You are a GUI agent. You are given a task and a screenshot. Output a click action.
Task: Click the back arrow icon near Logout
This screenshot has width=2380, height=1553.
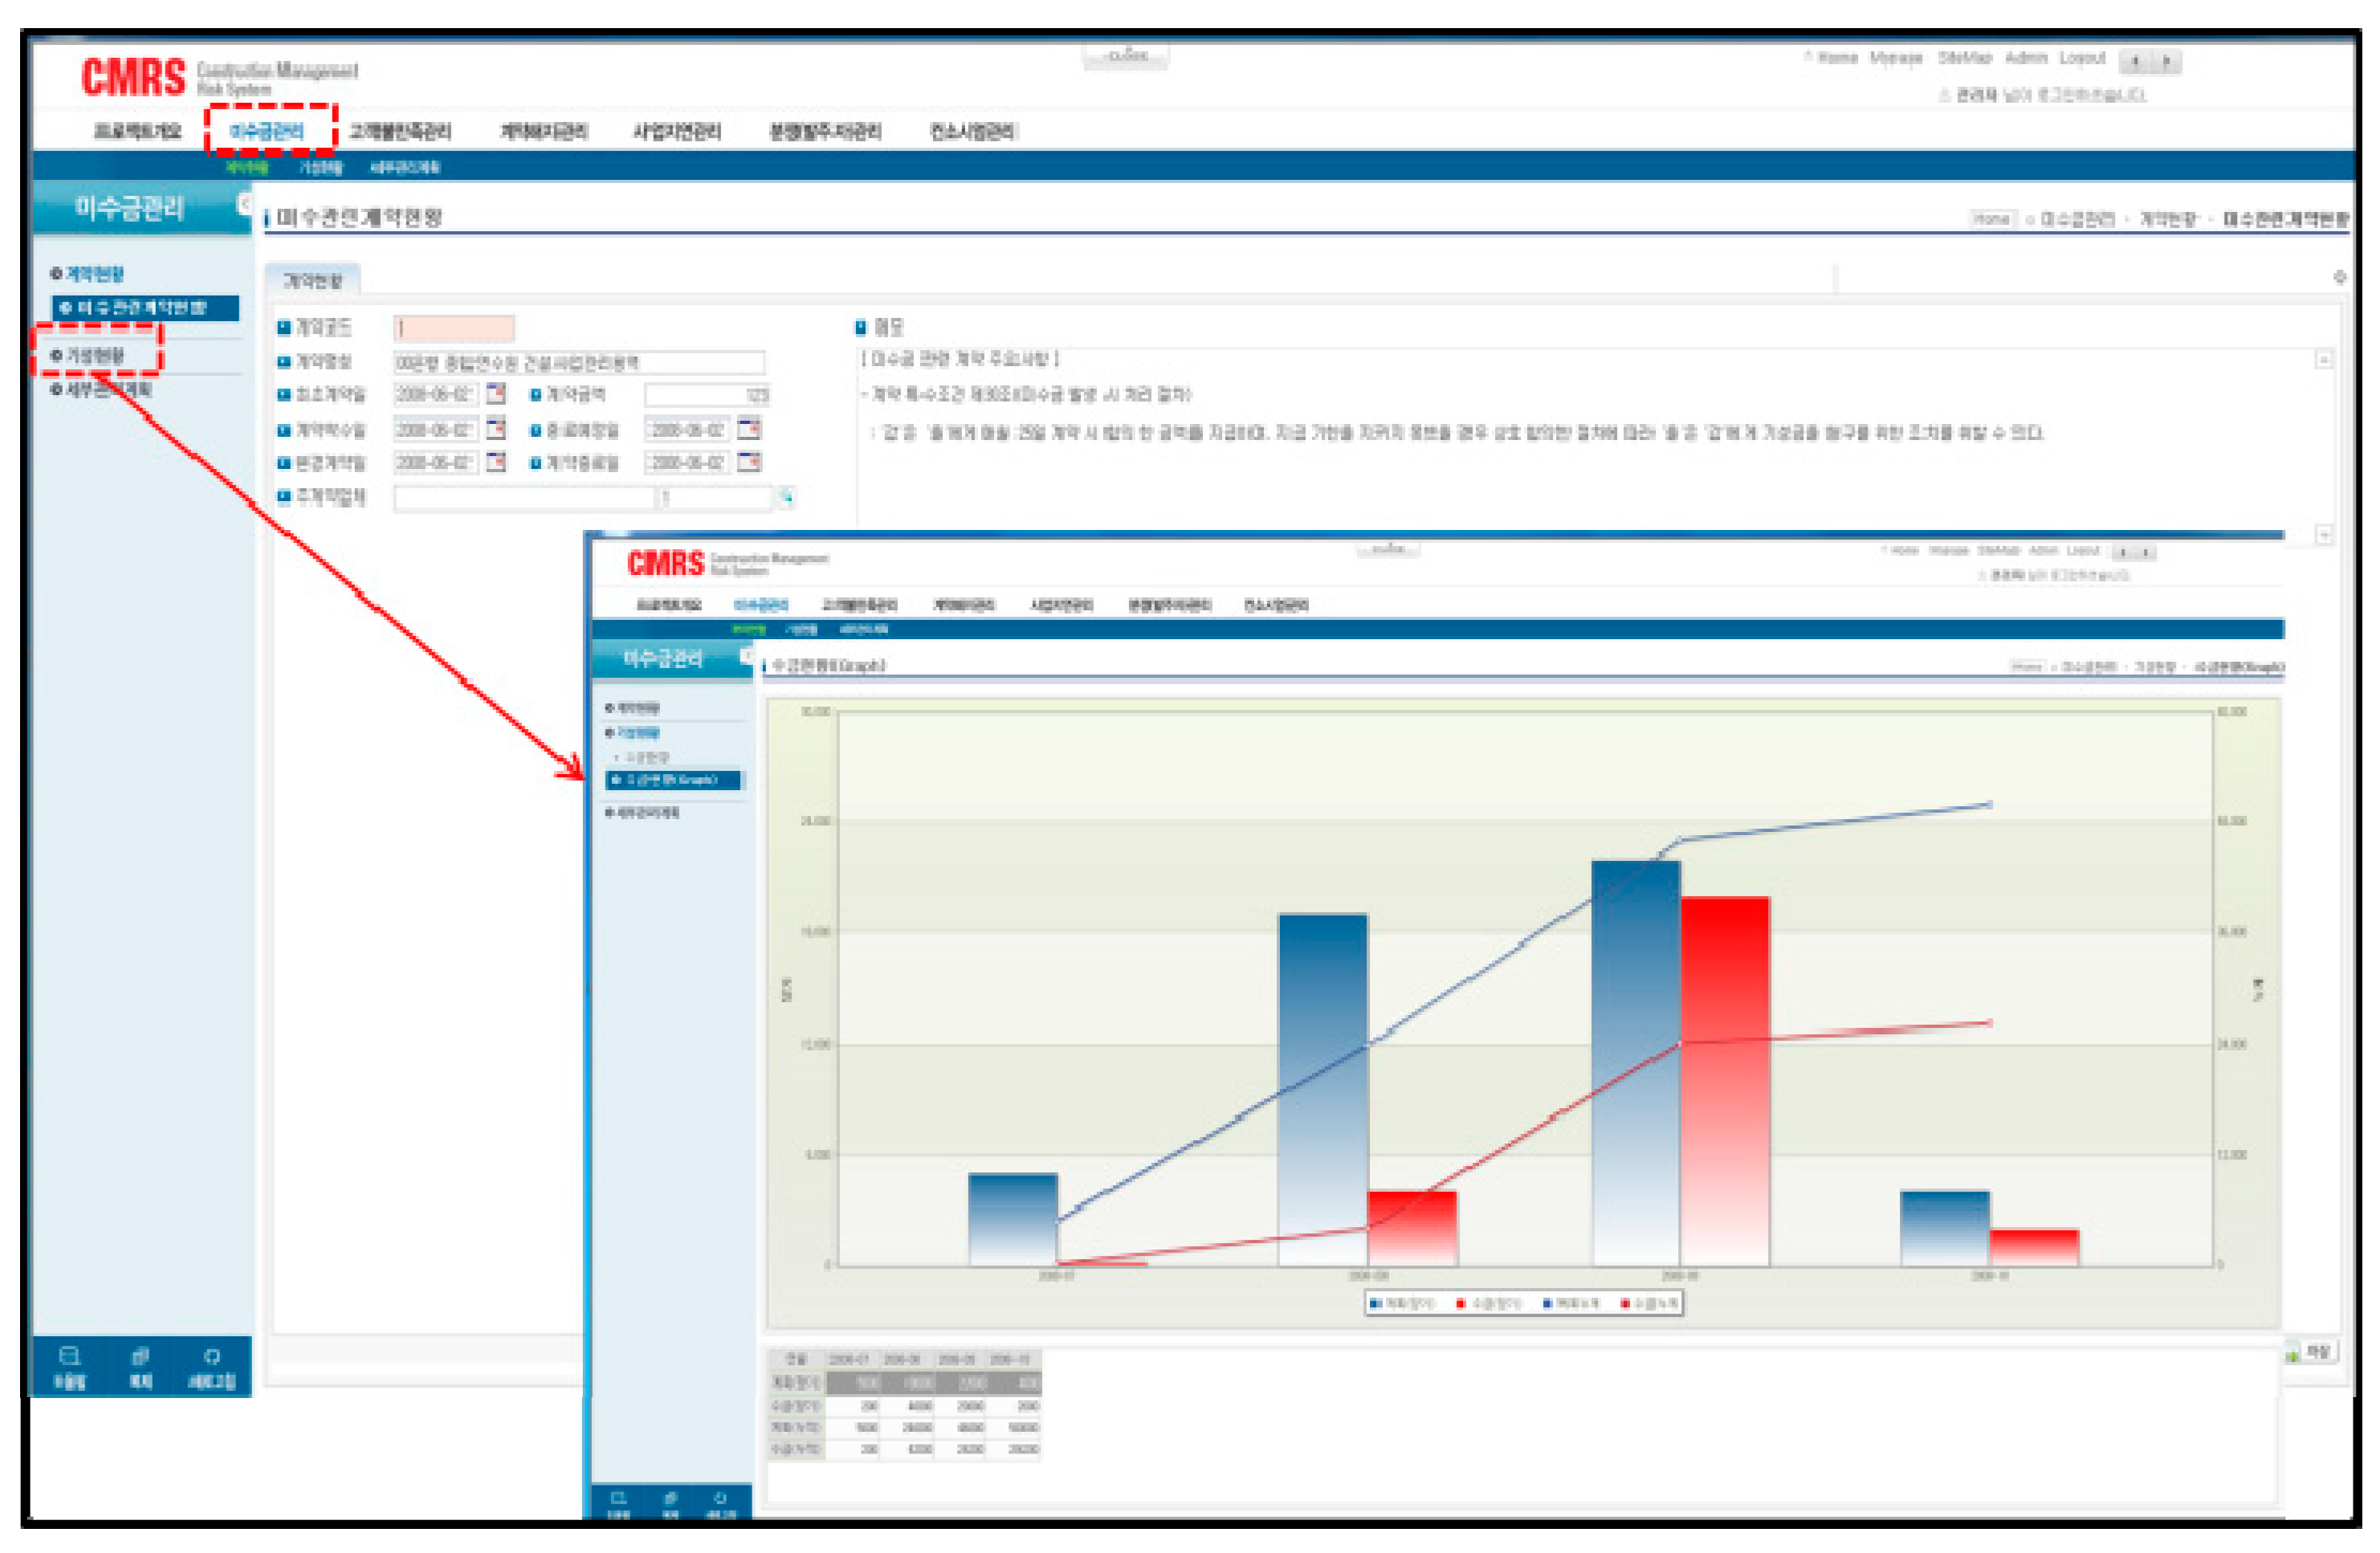[x=2134, y=62]
